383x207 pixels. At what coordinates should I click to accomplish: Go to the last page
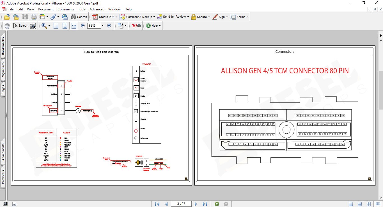click(x=205, y=204)
